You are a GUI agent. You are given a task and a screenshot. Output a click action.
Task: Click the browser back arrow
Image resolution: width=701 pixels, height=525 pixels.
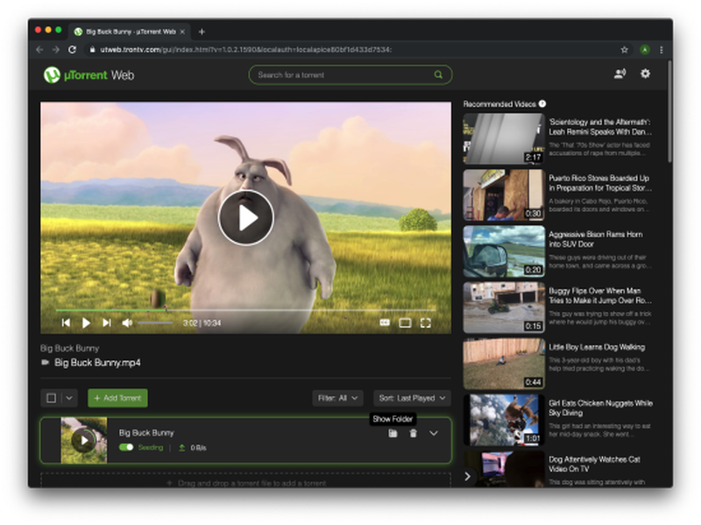(x=39, y=50)
